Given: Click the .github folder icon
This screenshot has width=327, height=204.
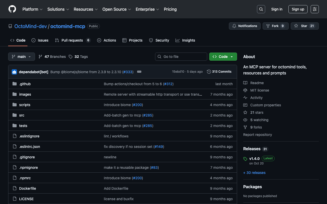Looking at the screenshot, I should point(15,84).
